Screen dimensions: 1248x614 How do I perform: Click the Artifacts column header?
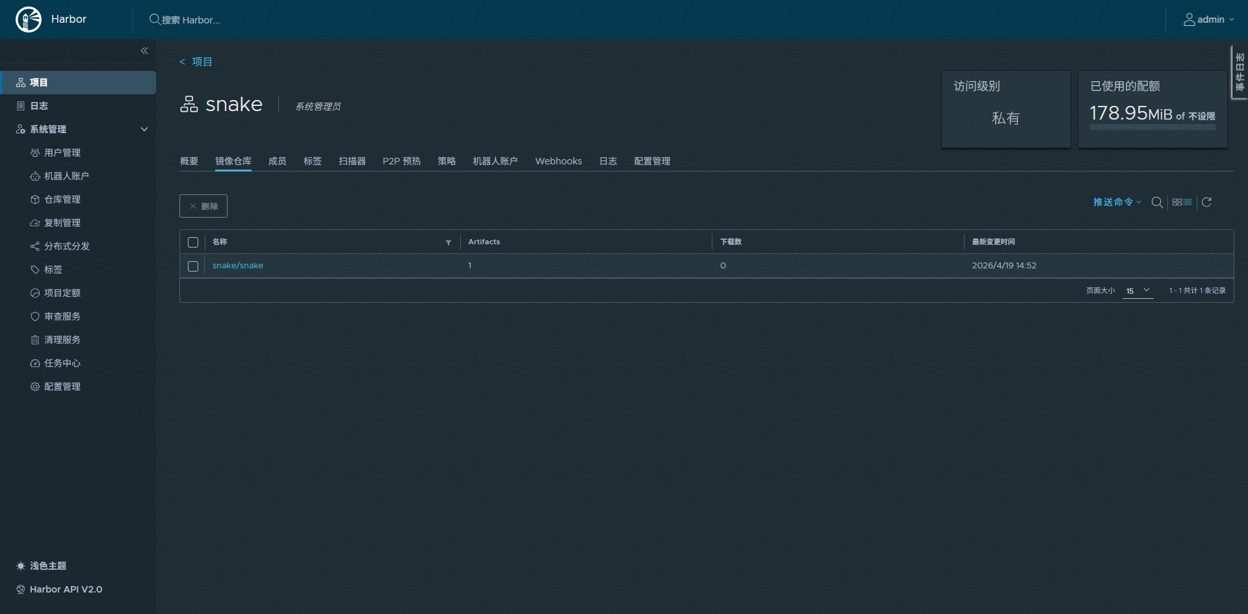pyautogui.click(x=484, y=242)
